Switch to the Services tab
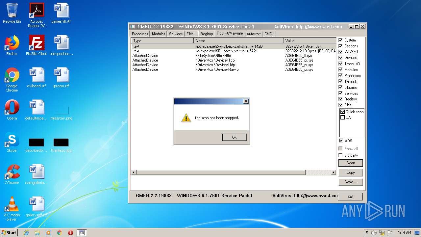This screenshot has width=421, height=237. [176, 34]
